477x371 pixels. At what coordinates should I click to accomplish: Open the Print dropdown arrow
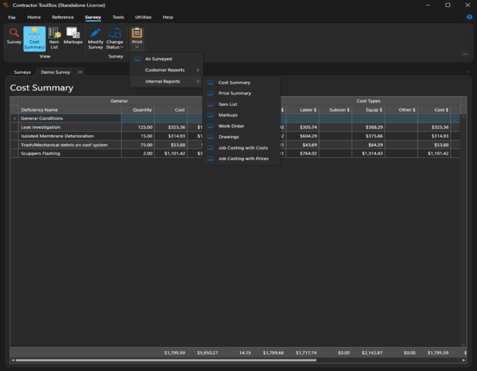pos(136,47)
